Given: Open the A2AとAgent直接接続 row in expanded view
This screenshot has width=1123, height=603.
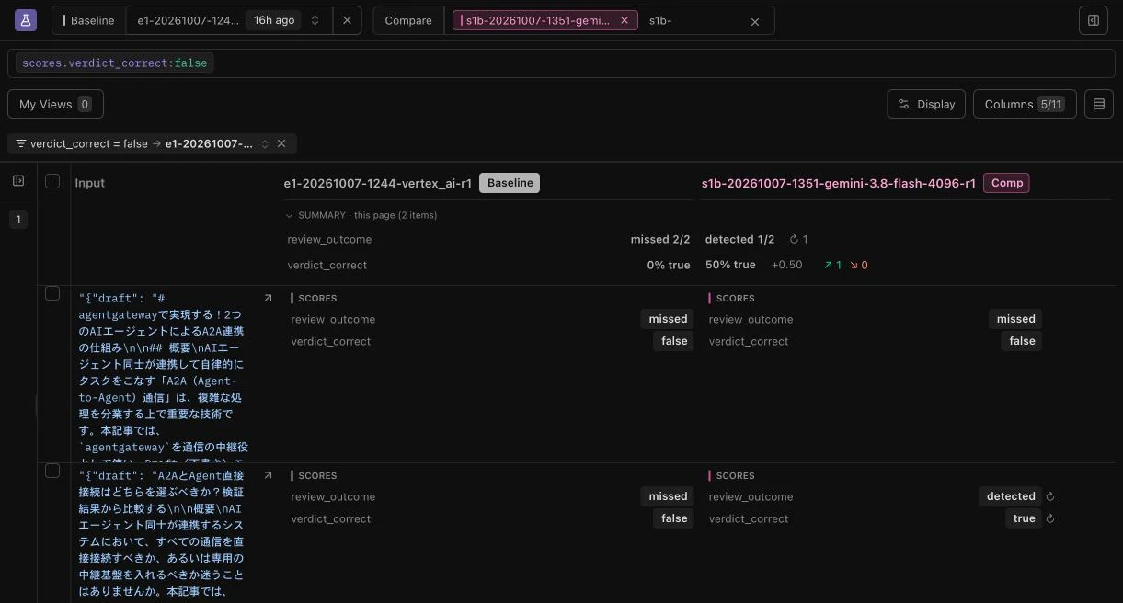Looking at the screenshot, I should click(x=268, y=475).
